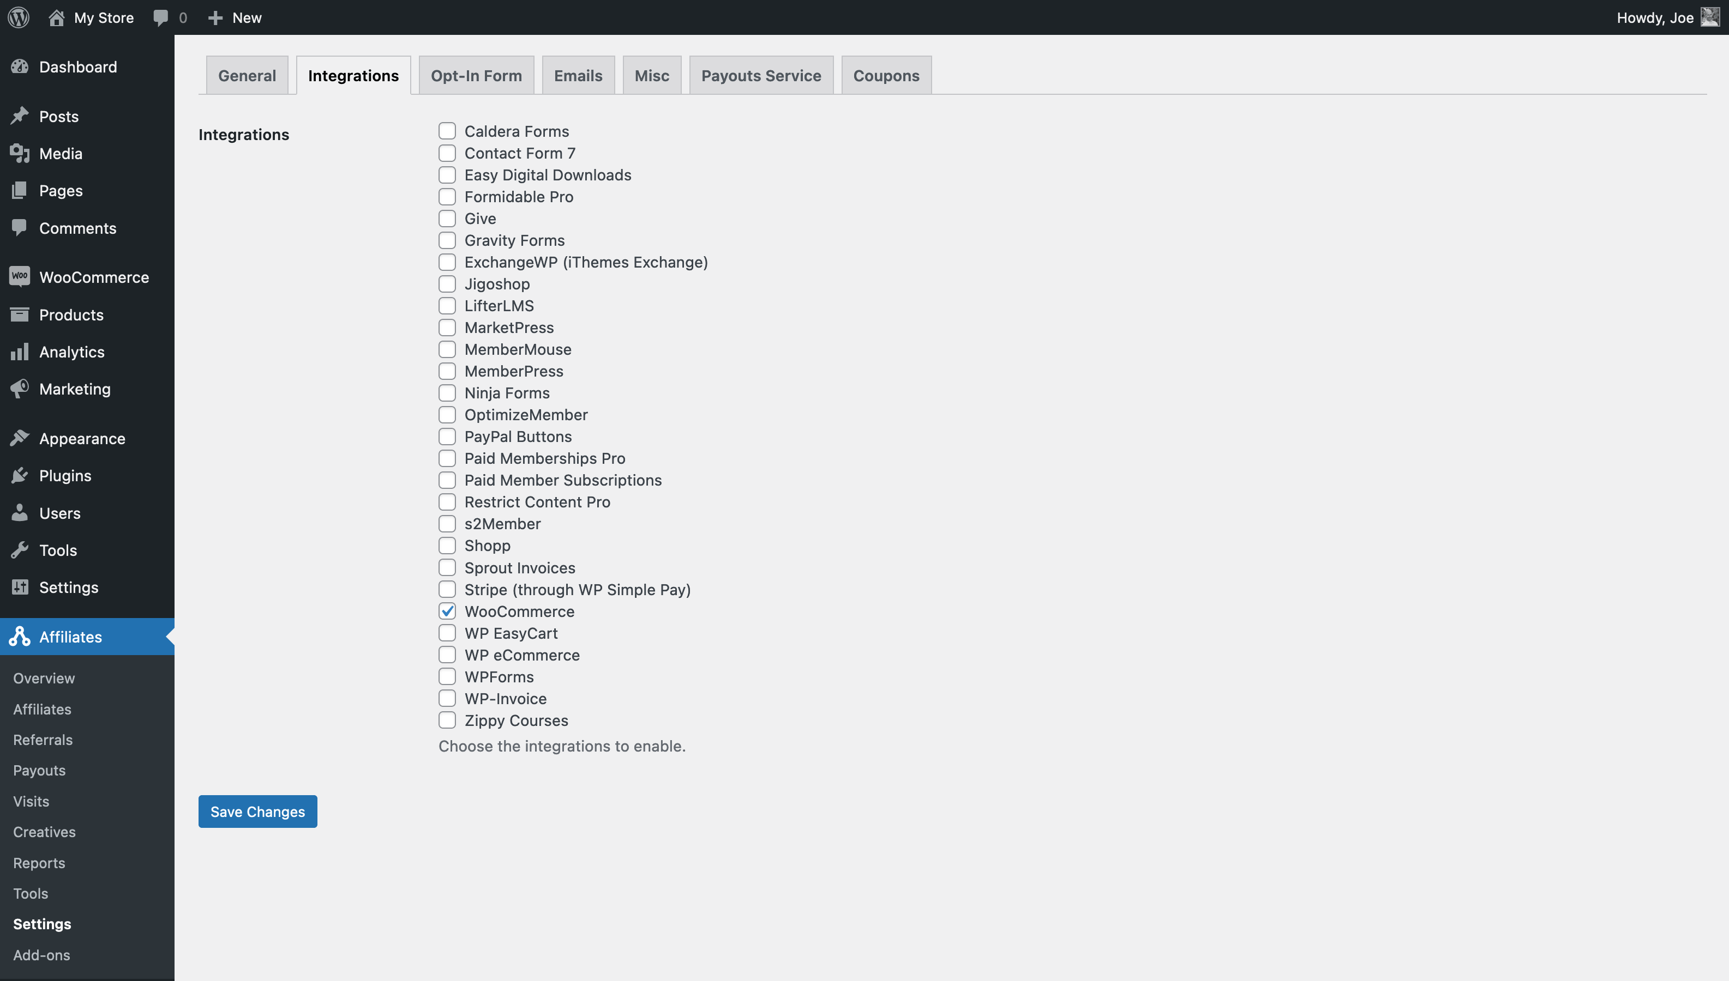Click the user avatar next to Howdy, Joe

coord(1710,17)
